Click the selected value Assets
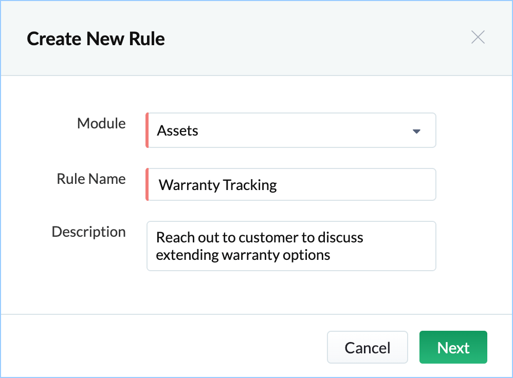This screenshot has height=378, width=513. click(178, 131)
